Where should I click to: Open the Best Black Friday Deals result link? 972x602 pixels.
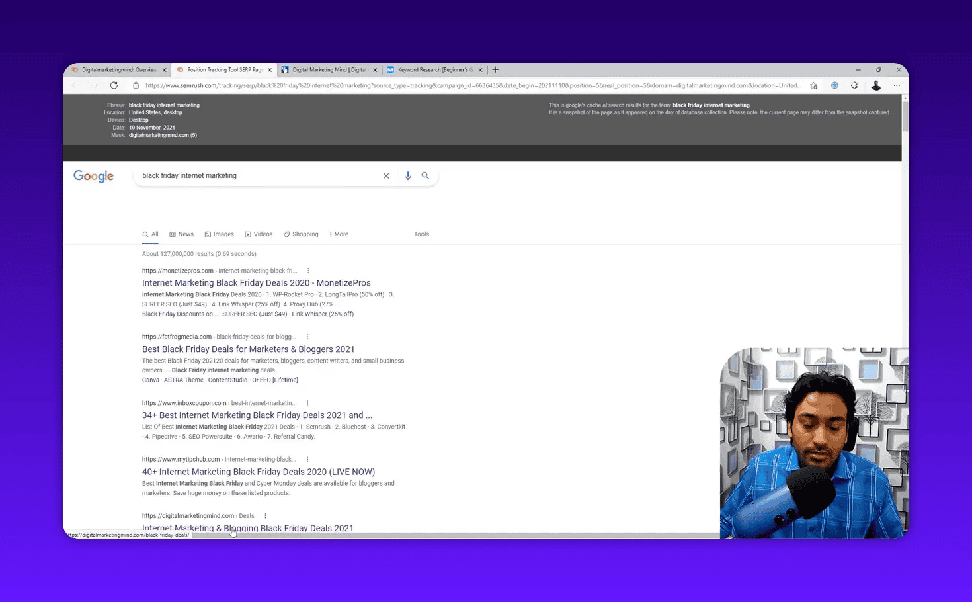pyautogui.click(x=248, y=349)
